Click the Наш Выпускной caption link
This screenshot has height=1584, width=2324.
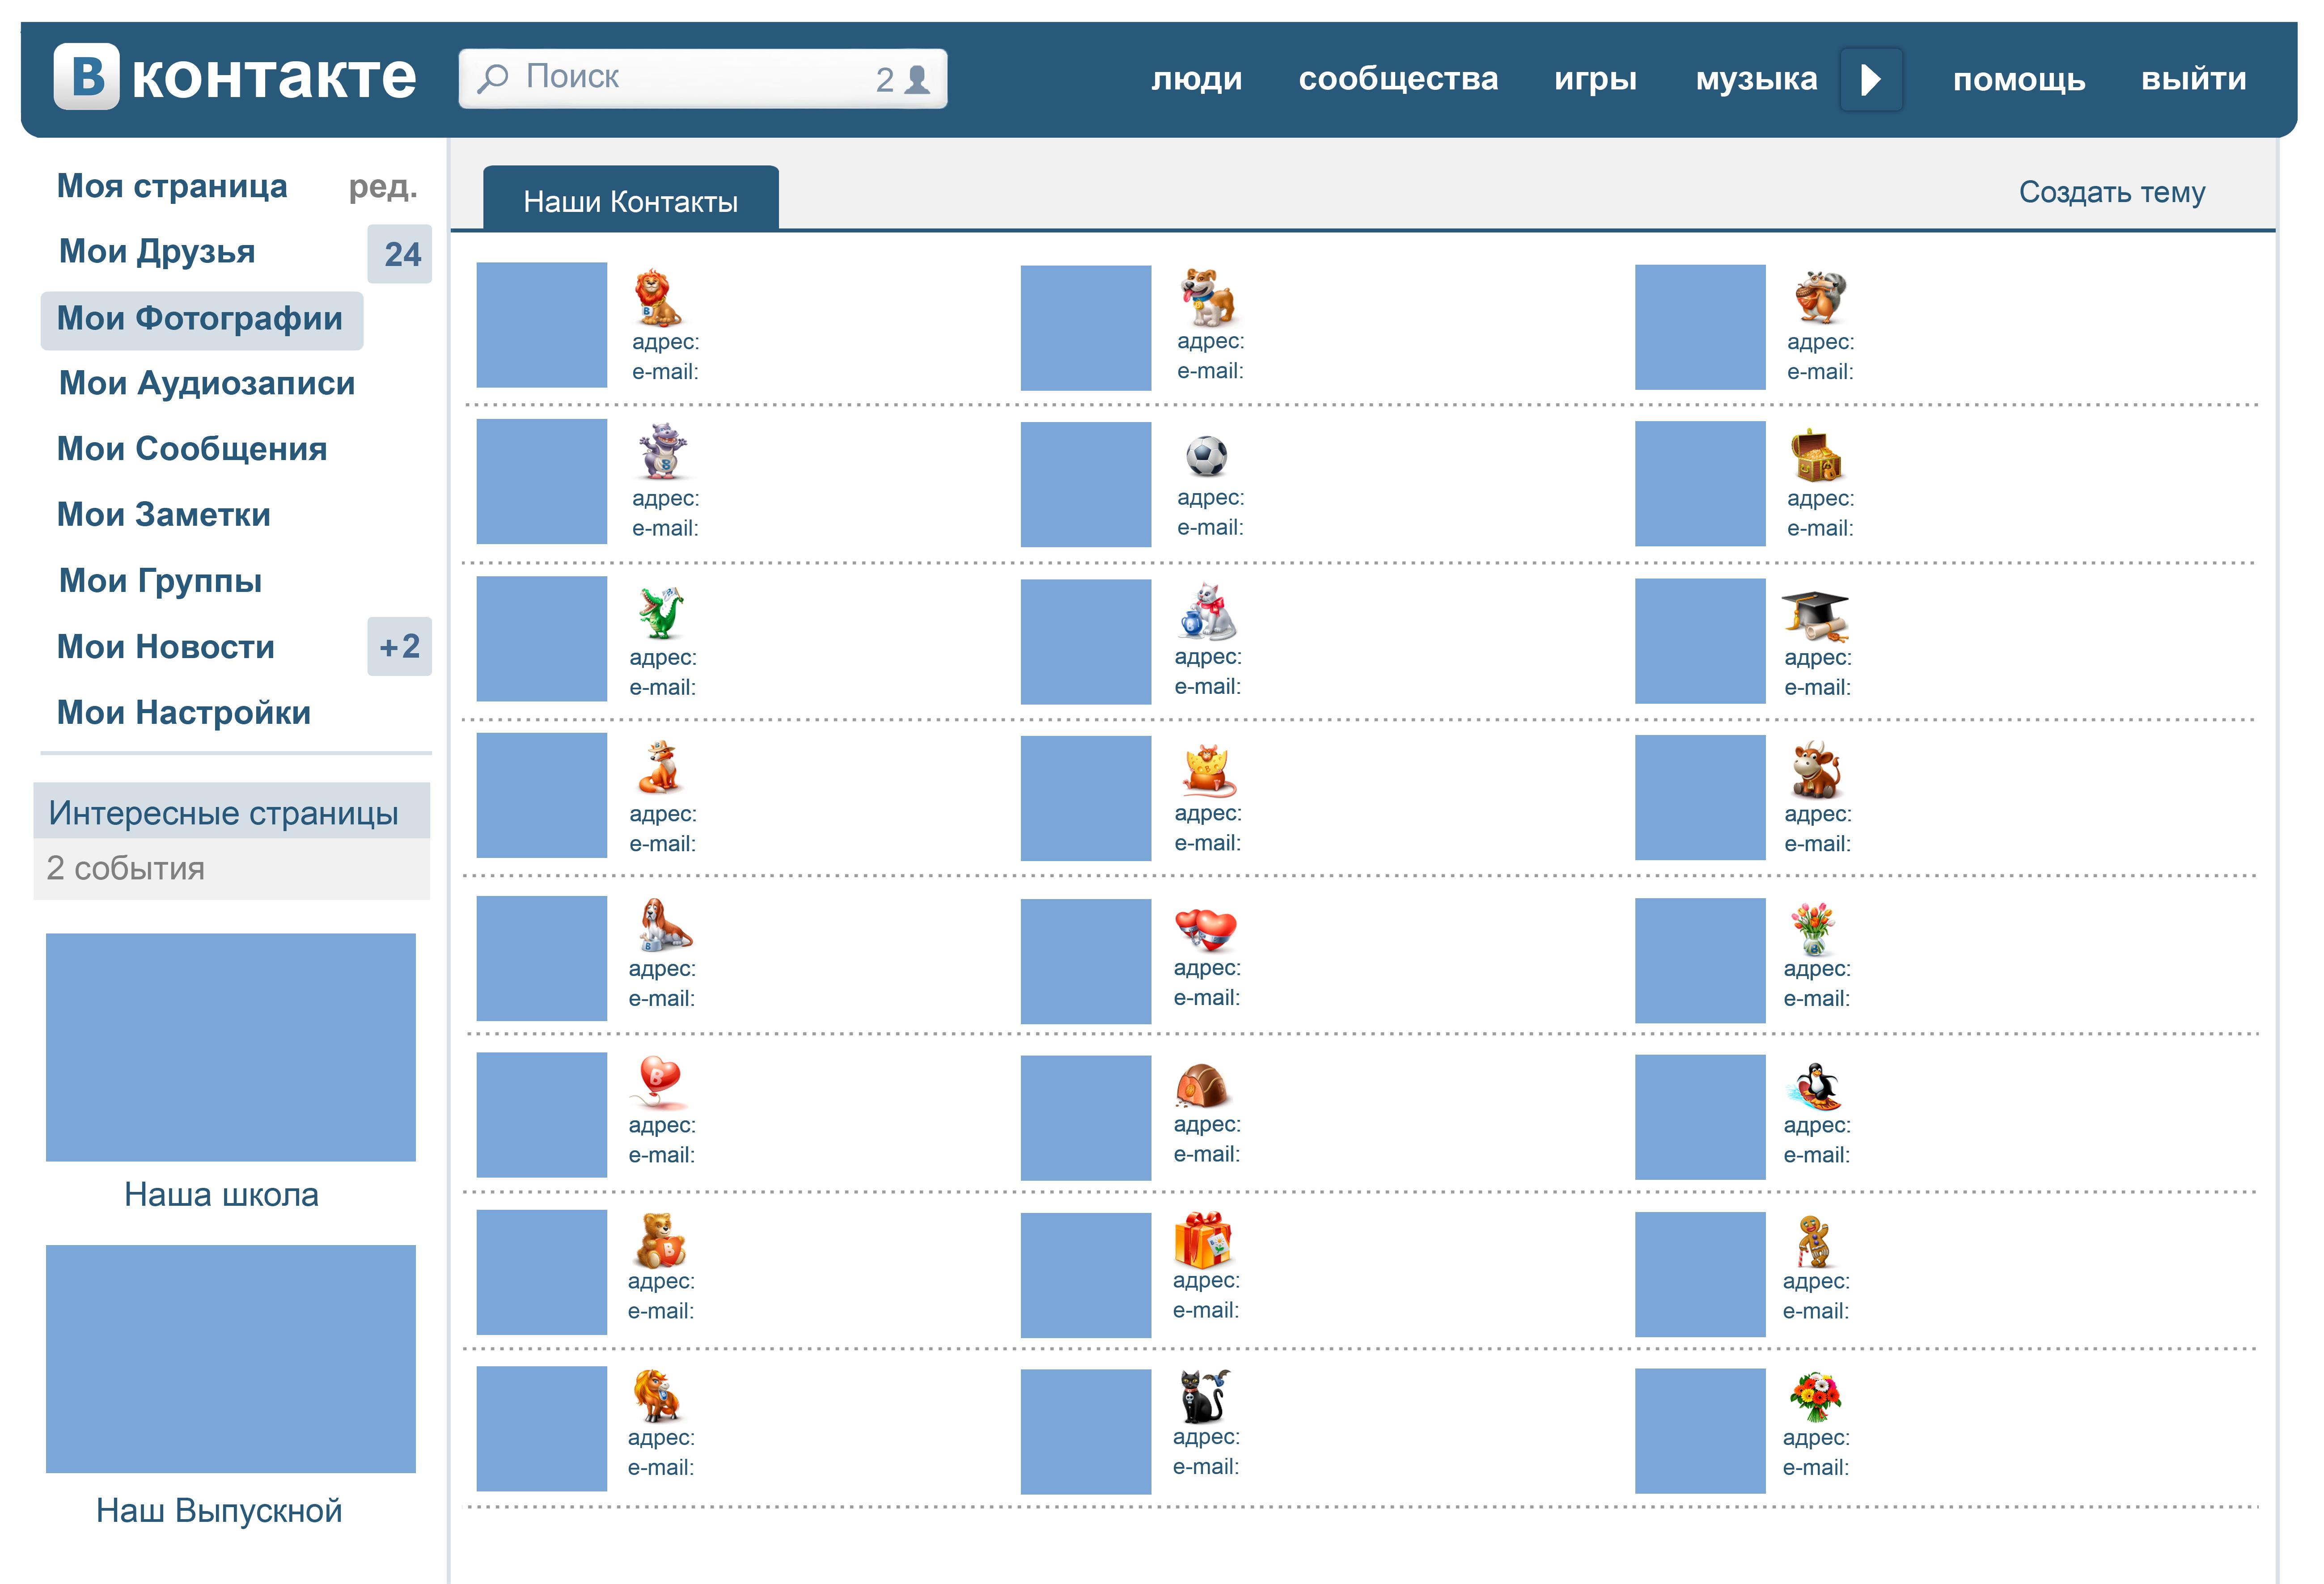219,1511
